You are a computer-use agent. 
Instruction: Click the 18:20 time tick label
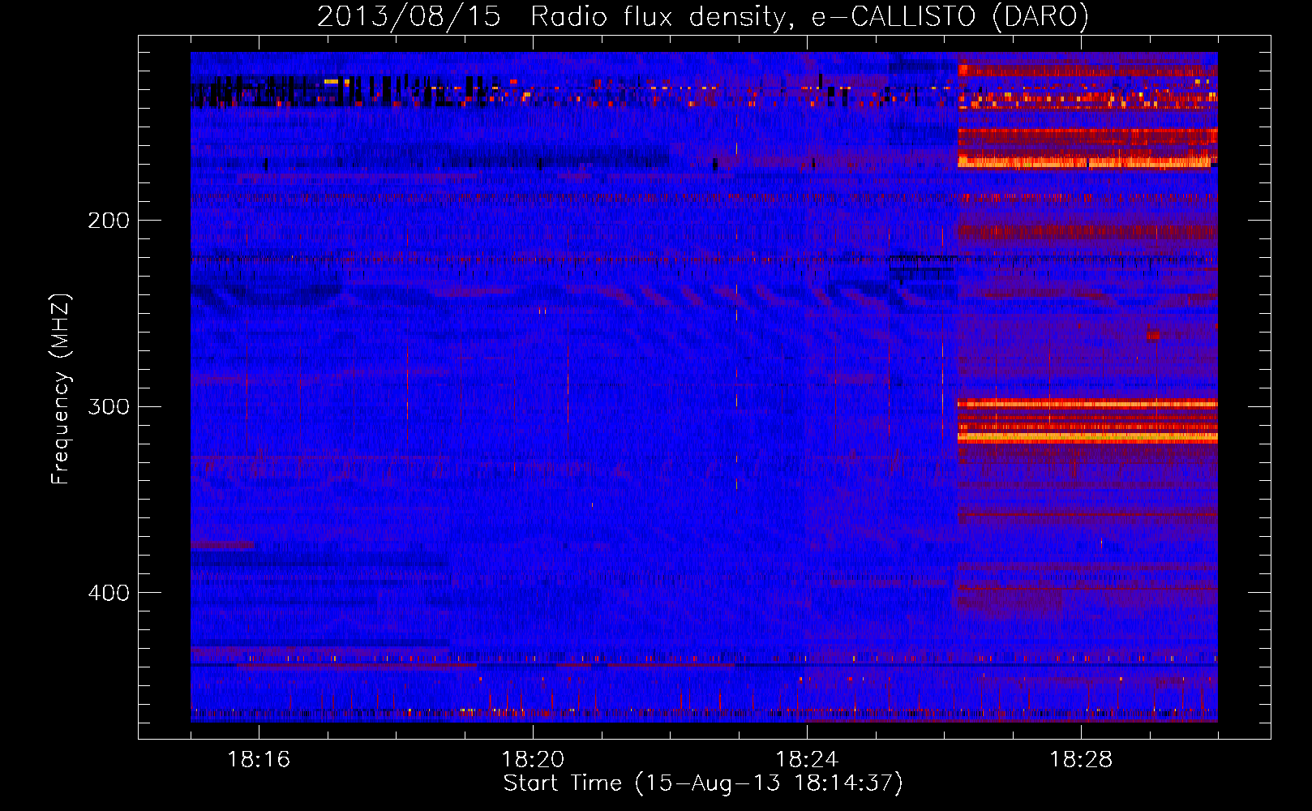click(x=533, y=760)
